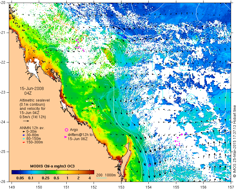Click the magenta drifters arrow legend icon
Screen dimensions: 237x190
tap(65, 137)
